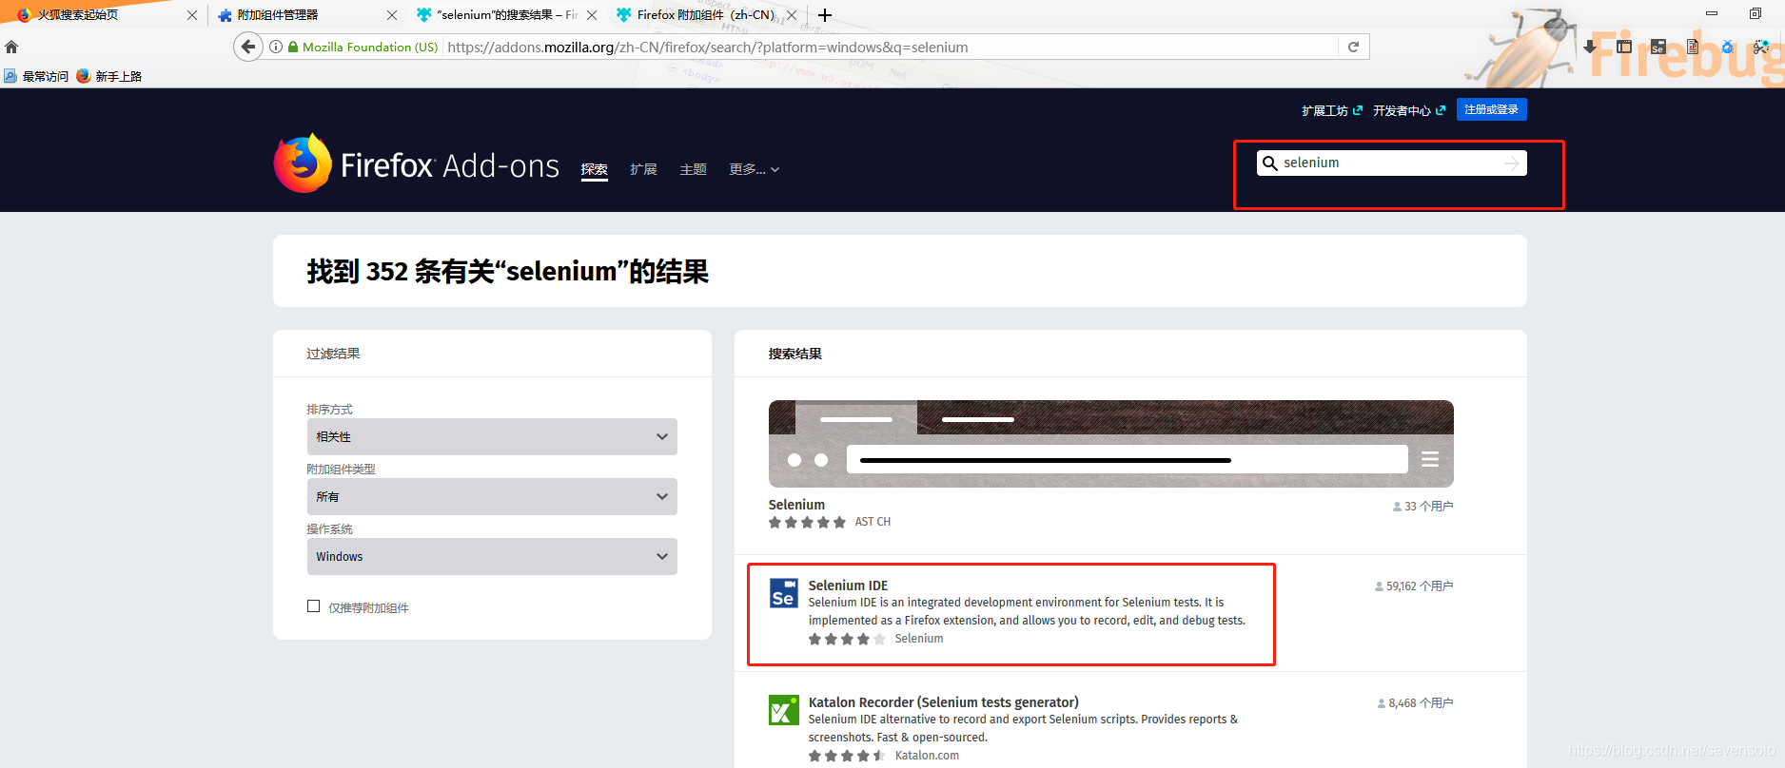Click the 找到 352 条有关 selenium 的结果 heading
This screenshot has width=1785, height=768.
point(508,271)
